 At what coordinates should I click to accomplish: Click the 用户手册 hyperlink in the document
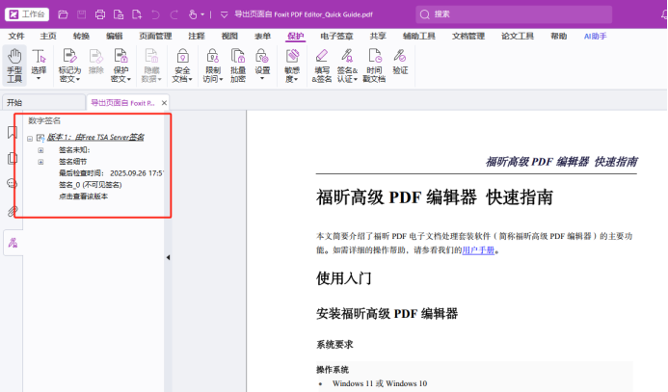(478, 249)
